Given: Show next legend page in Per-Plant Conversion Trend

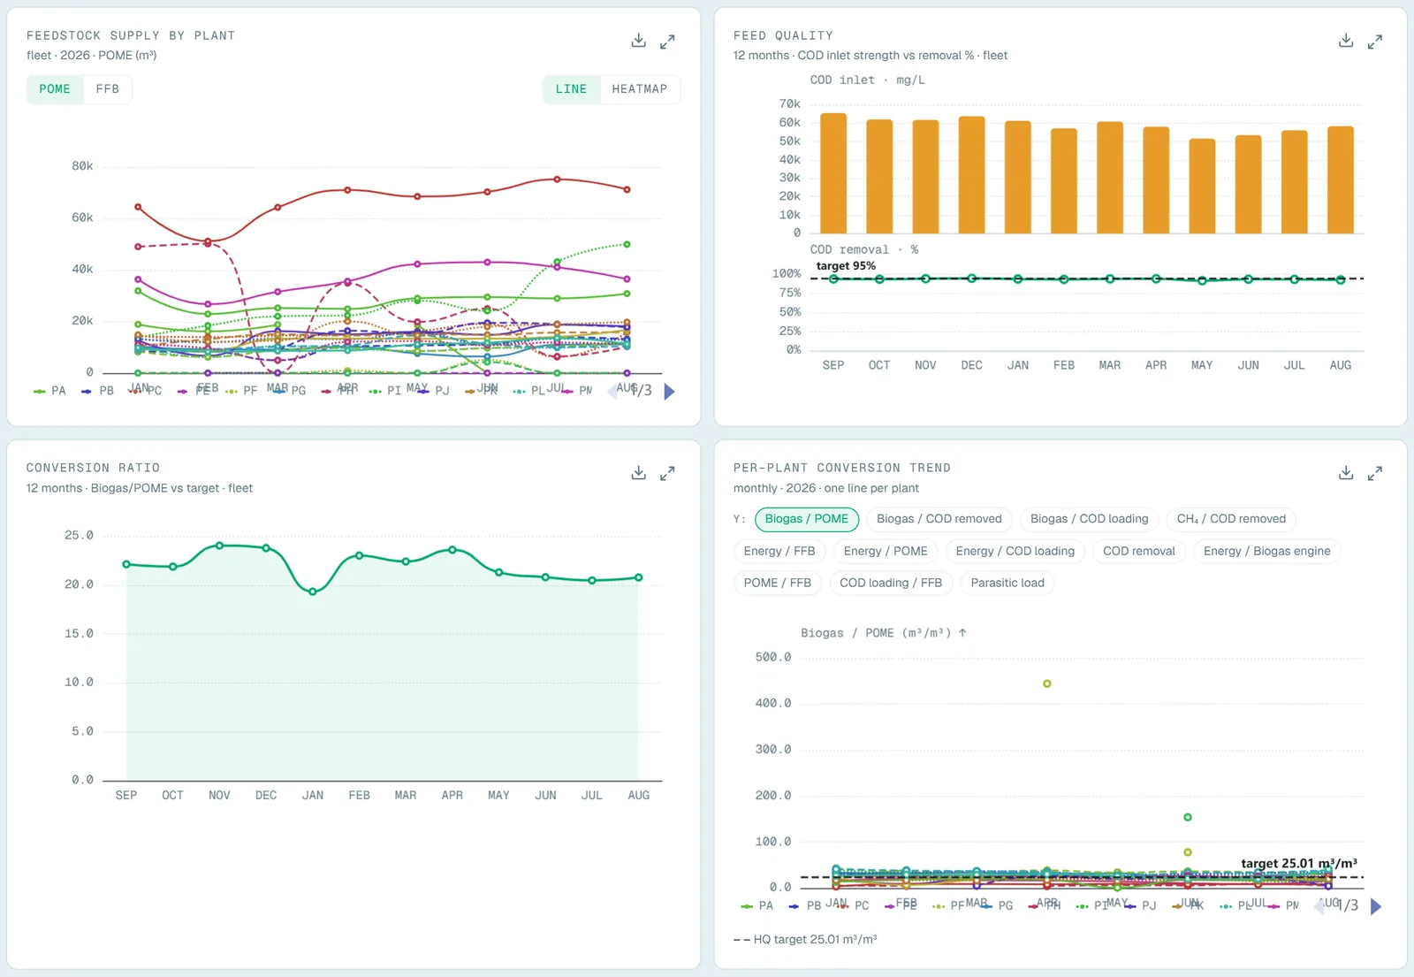Looking at the screenshot, I should (x=1376, y=906).
